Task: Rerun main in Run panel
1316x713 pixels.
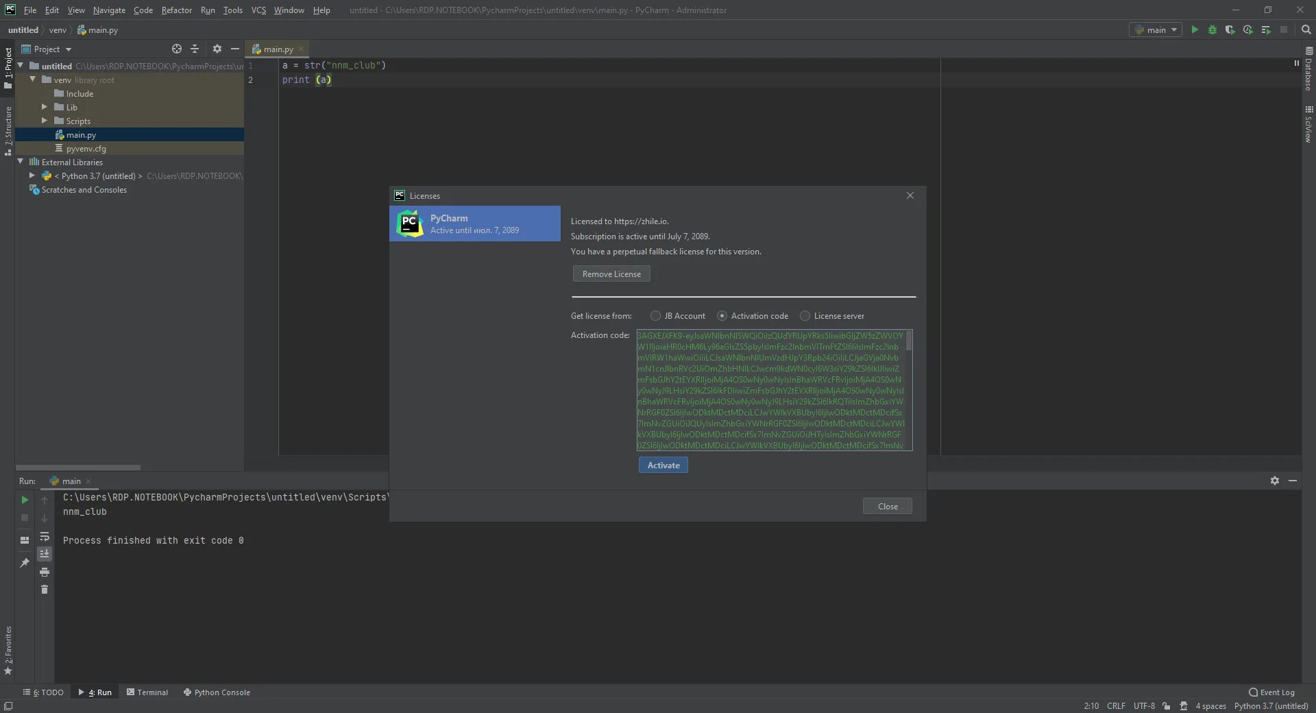Action: [x=25, y=500]
